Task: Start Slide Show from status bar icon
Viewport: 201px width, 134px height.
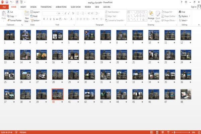Action: point(168,132)
